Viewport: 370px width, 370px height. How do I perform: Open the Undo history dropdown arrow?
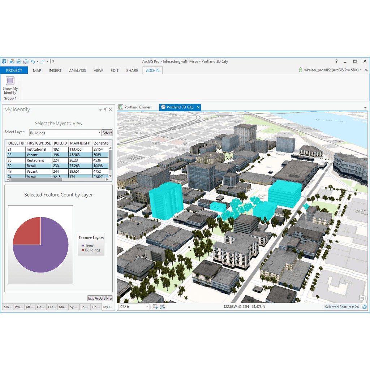pyautogui.click(x=37, y=62)
